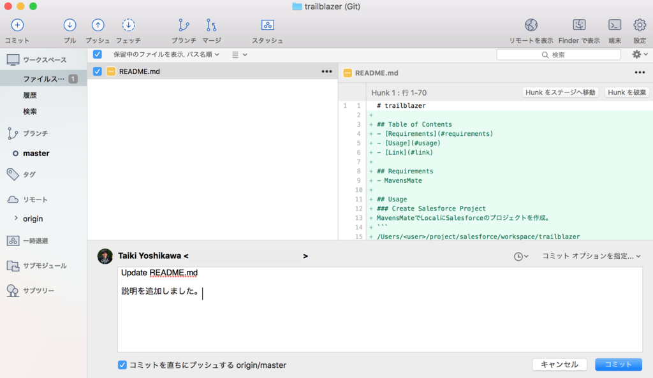Toggle push immediately to origin/master checkbox

(x=122, y=365)
